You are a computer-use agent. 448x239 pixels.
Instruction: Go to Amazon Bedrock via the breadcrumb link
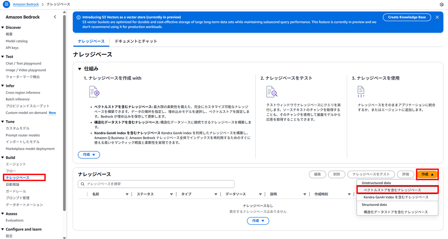pyautogui.click(x=26, y=4)
